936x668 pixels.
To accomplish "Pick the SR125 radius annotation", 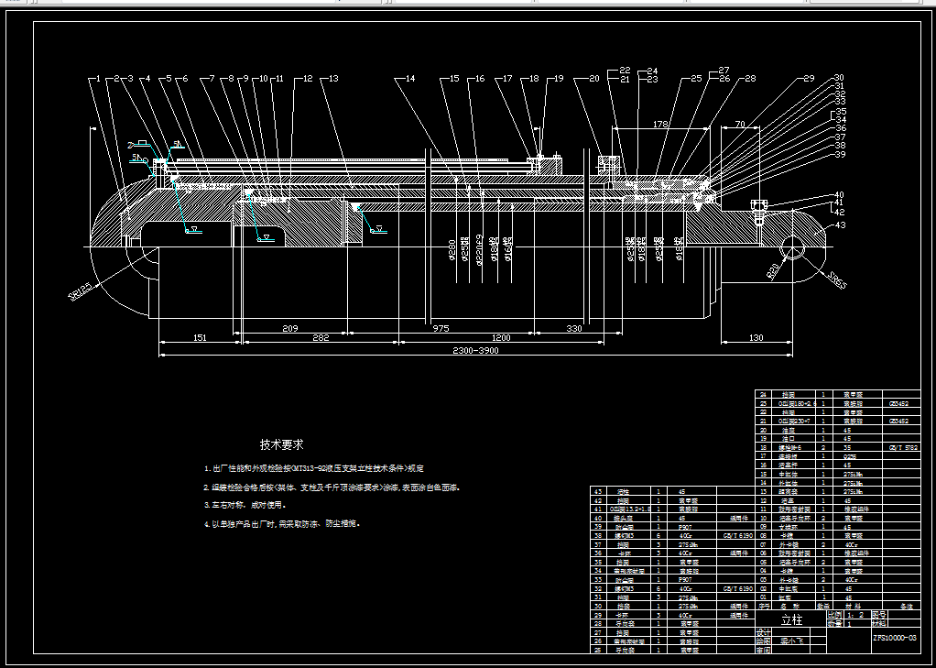I will click(x=81, y=292).
